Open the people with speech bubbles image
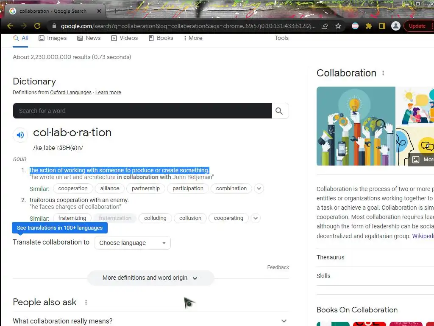The width and height of the screenshot is (434, 326). point(415,106)
